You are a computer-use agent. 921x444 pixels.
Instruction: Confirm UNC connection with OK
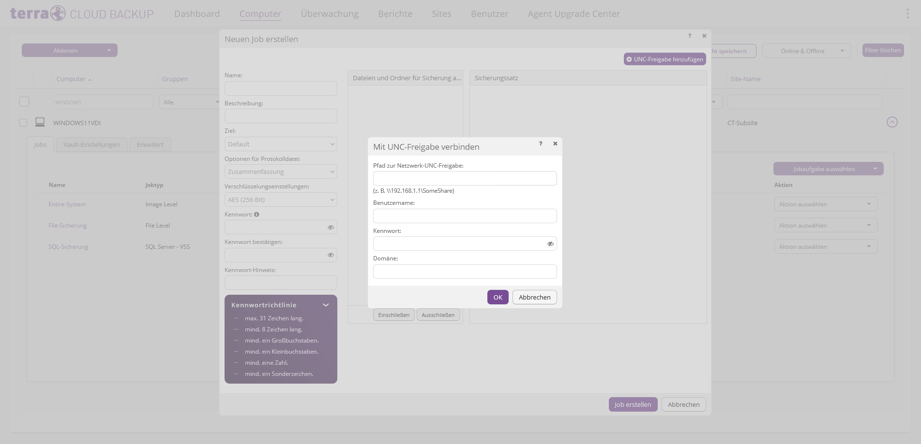(x=498, y=297)
